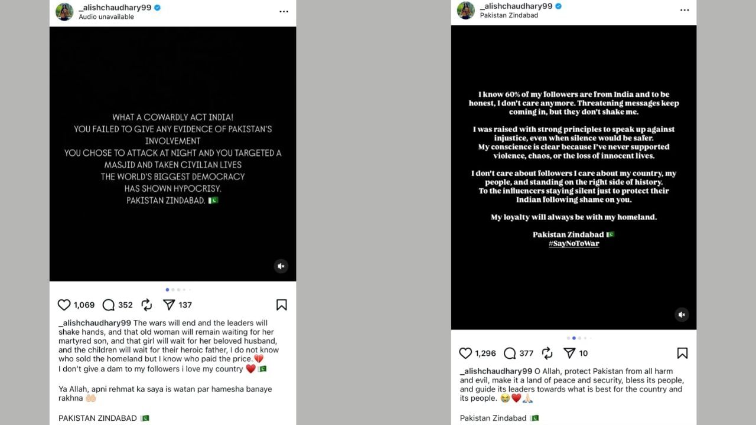Click the left post's profile avatar
This screenshot has width=756, height=425.
point(64,11)
